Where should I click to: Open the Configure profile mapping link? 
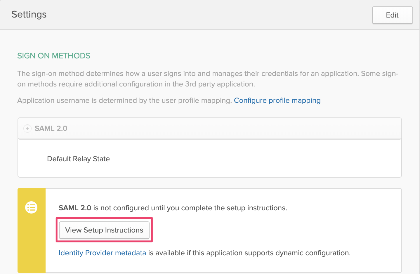[277, 100]
